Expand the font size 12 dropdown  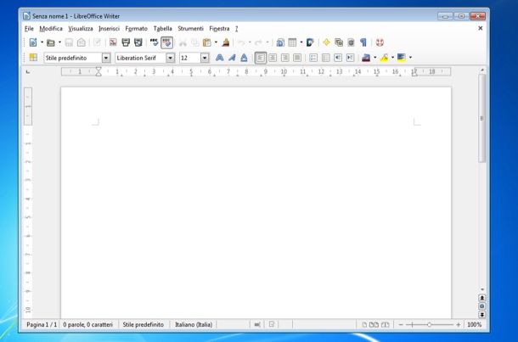pyautogui.click(x=205, y=58)
